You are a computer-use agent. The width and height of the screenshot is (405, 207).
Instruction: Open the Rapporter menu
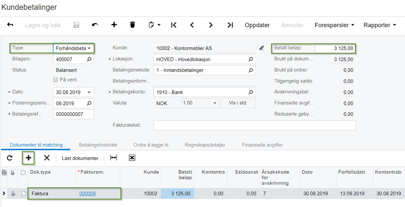(380, 25)
